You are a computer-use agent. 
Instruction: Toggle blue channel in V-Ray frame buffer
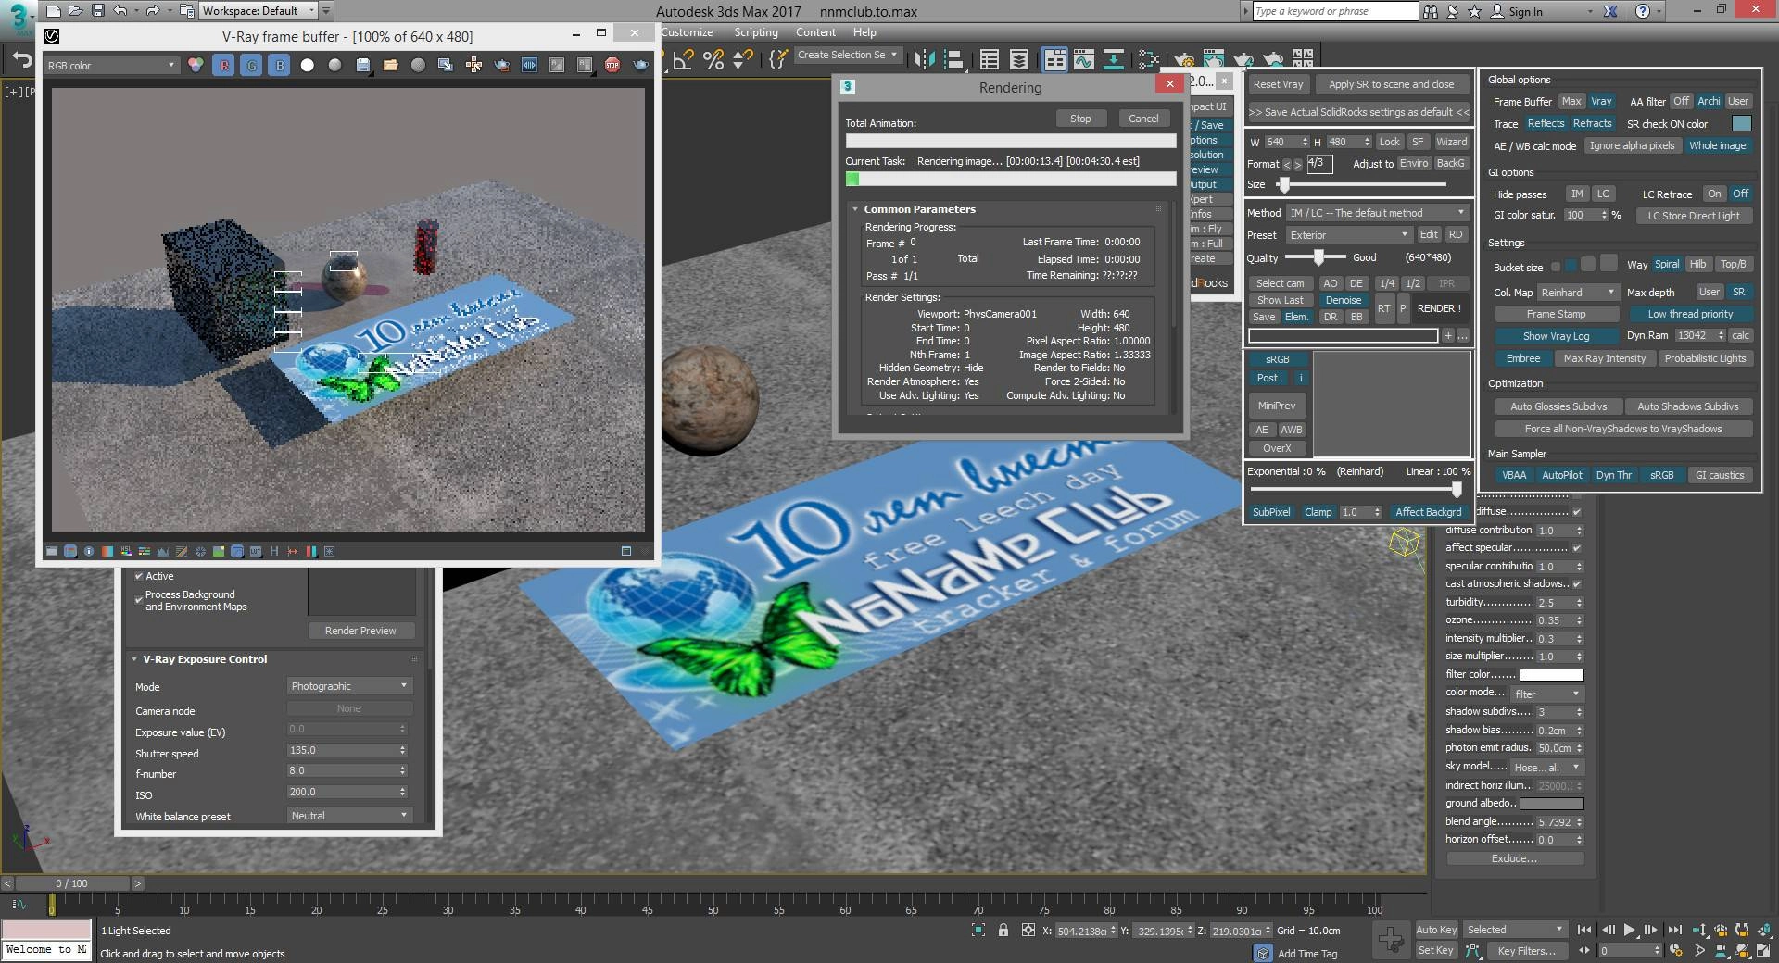click(279, 65)
